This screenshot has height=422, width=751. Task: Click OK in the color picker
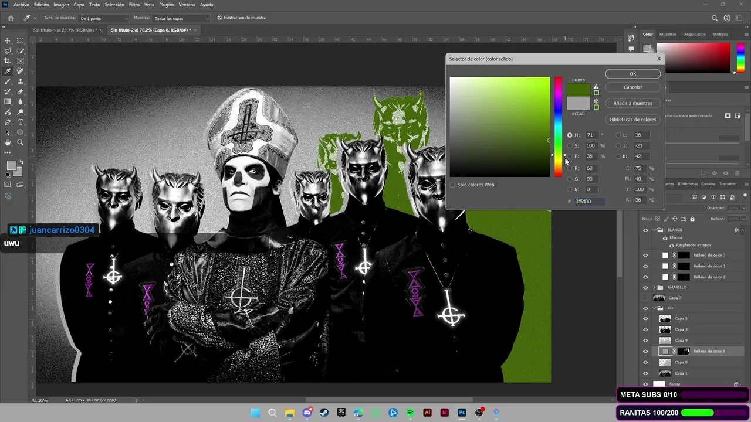point(632,74)
